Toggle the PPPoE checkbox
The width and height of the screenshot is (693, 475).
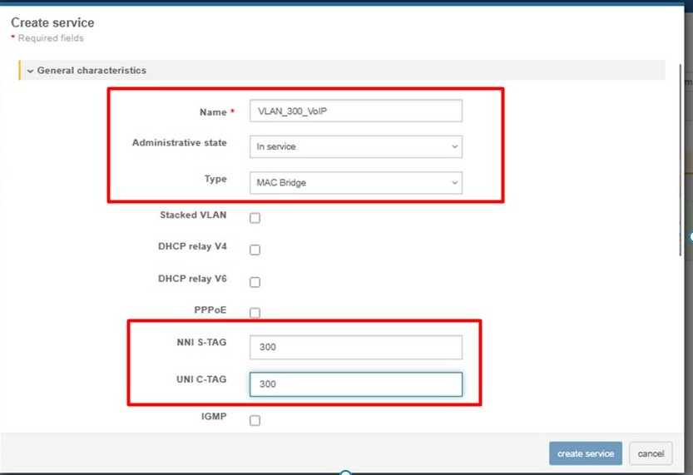tap(255, 313)
